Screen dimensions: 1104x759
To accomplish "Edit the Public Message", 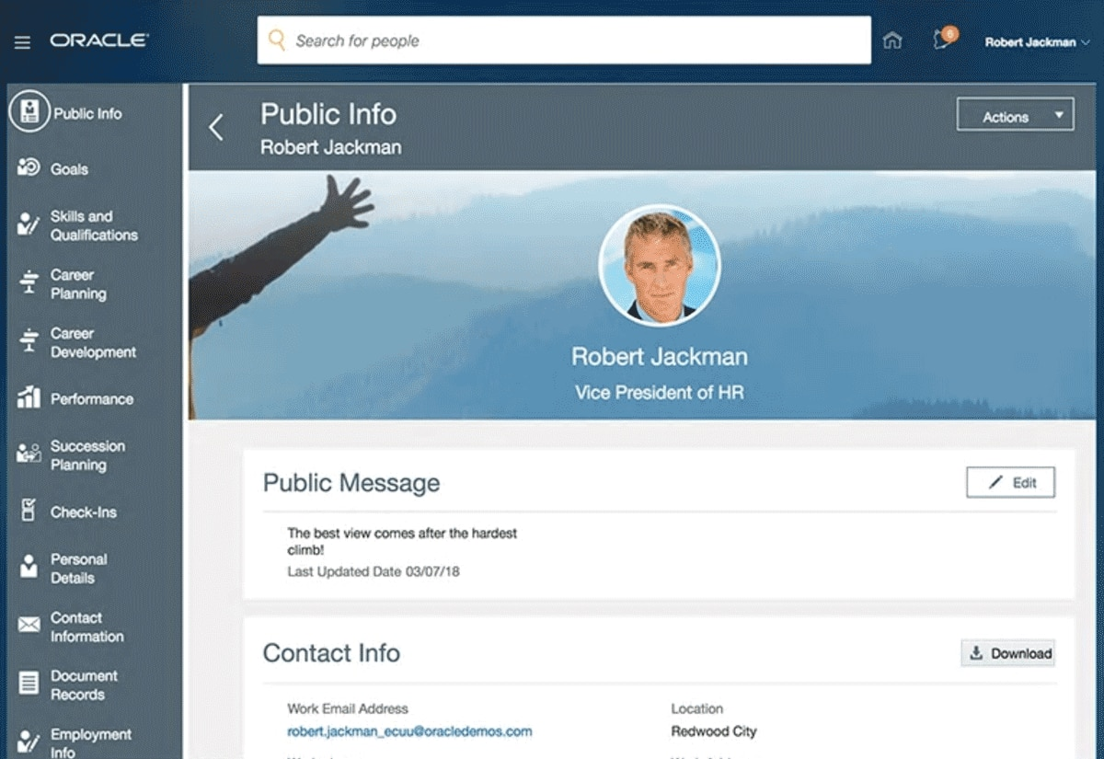I will (x=1010, y=482).
